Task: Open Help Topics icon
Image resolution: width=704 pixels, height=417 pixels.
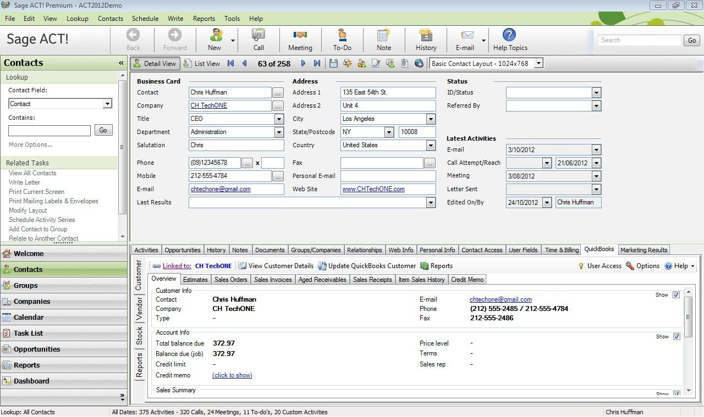Action: (x=509, y=36)
